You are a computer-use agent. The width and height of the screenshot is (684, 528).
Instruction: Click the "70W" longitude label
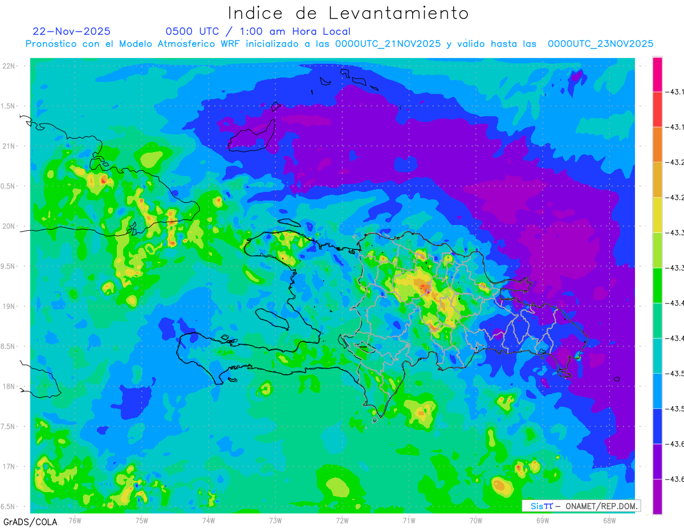click(476, 520)
